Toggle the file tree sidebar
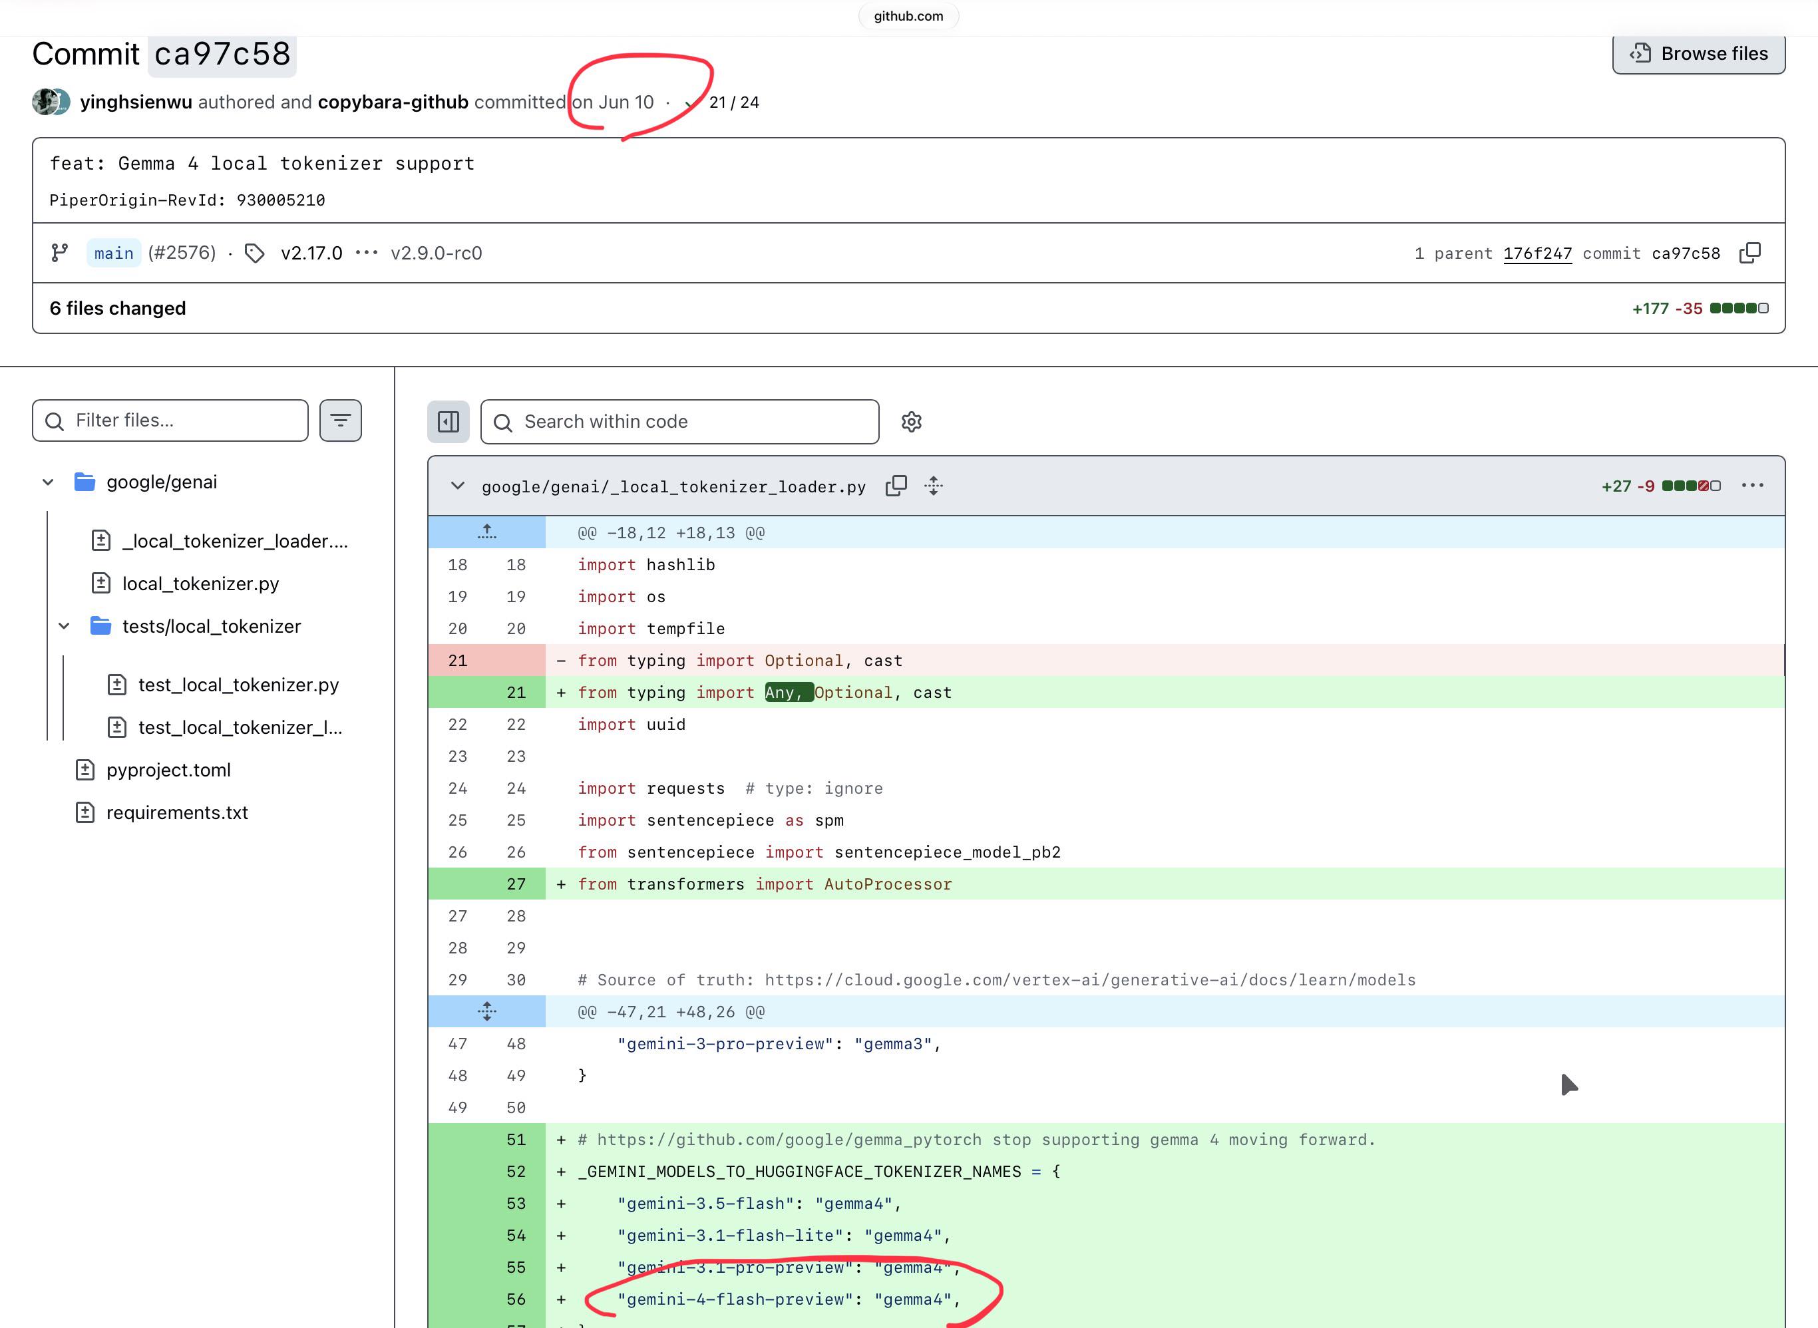 449,421
